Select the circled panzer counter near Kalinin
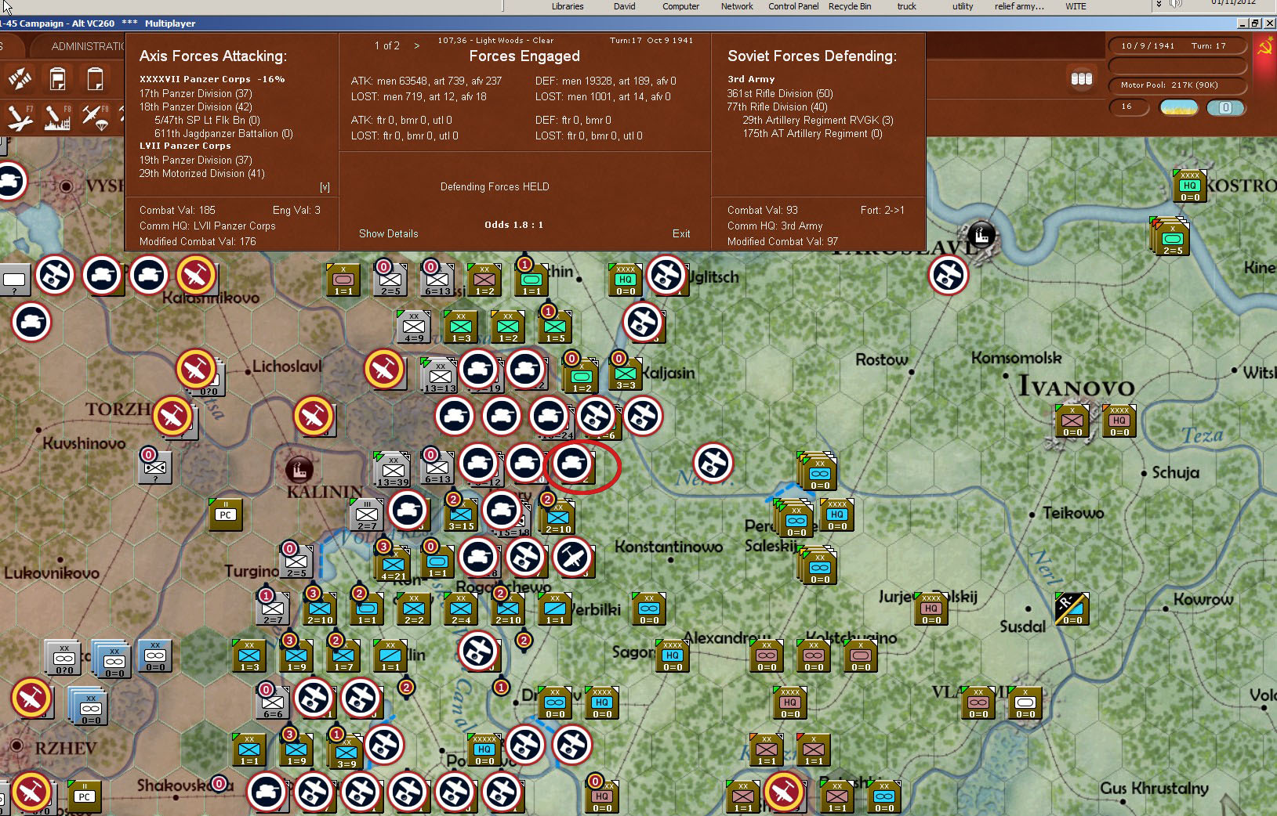Image resolution: width=1277 pixels, height=816 pixels. pos(573,463)
